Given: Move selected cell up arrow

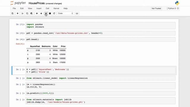Looking at the screenshot, I should (x=37, y=13).
